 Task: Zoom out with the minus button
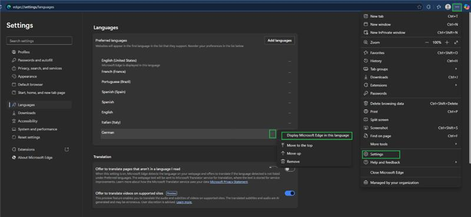(427, 42)
